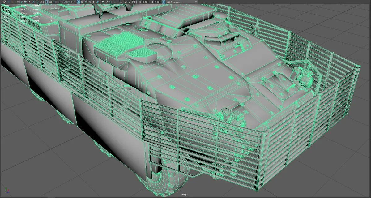This screenshot has width=371, height=198.
Task: Click the Gamma value field 1.00
Action: 158,2
